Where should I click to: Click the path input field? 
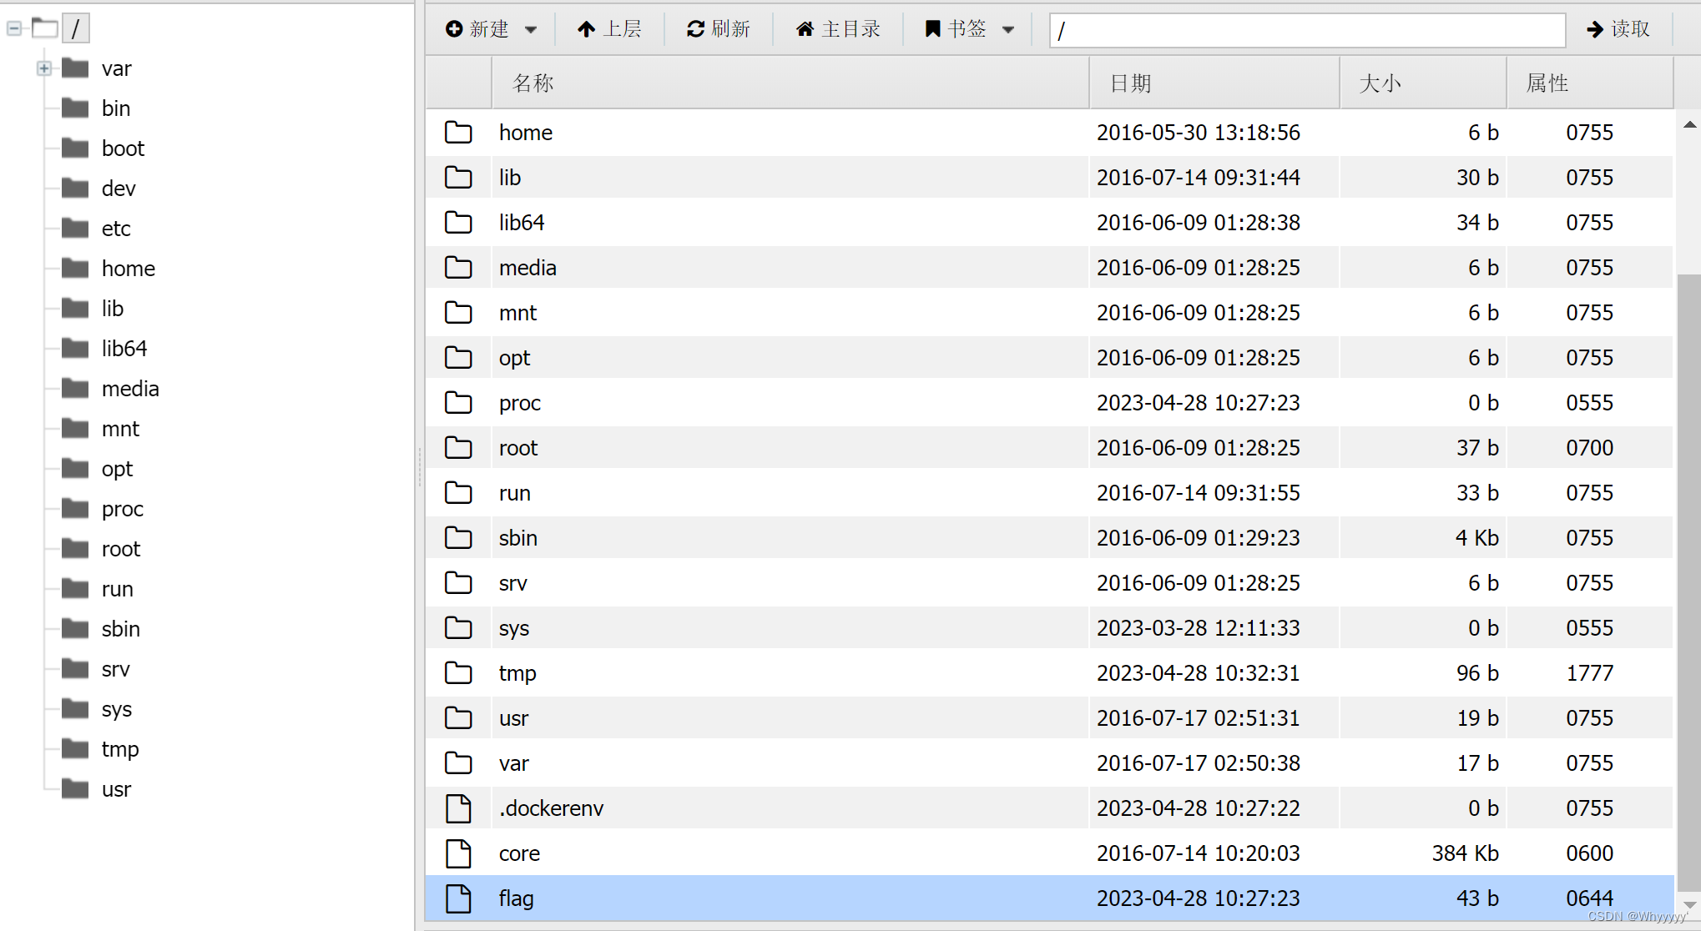[x=1306, y=31]
